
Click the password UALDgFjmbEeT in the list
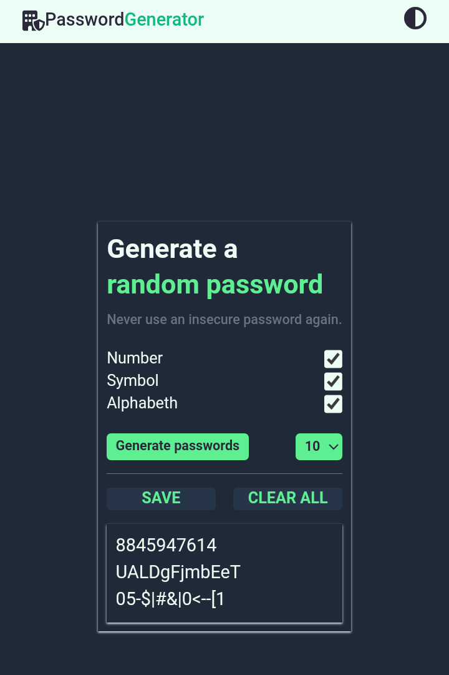pos(178,572)
